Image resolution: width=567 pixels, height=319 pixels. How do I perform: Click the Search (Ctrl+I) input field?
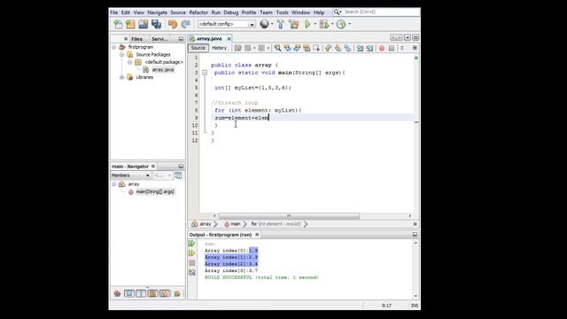pos(380,12)
